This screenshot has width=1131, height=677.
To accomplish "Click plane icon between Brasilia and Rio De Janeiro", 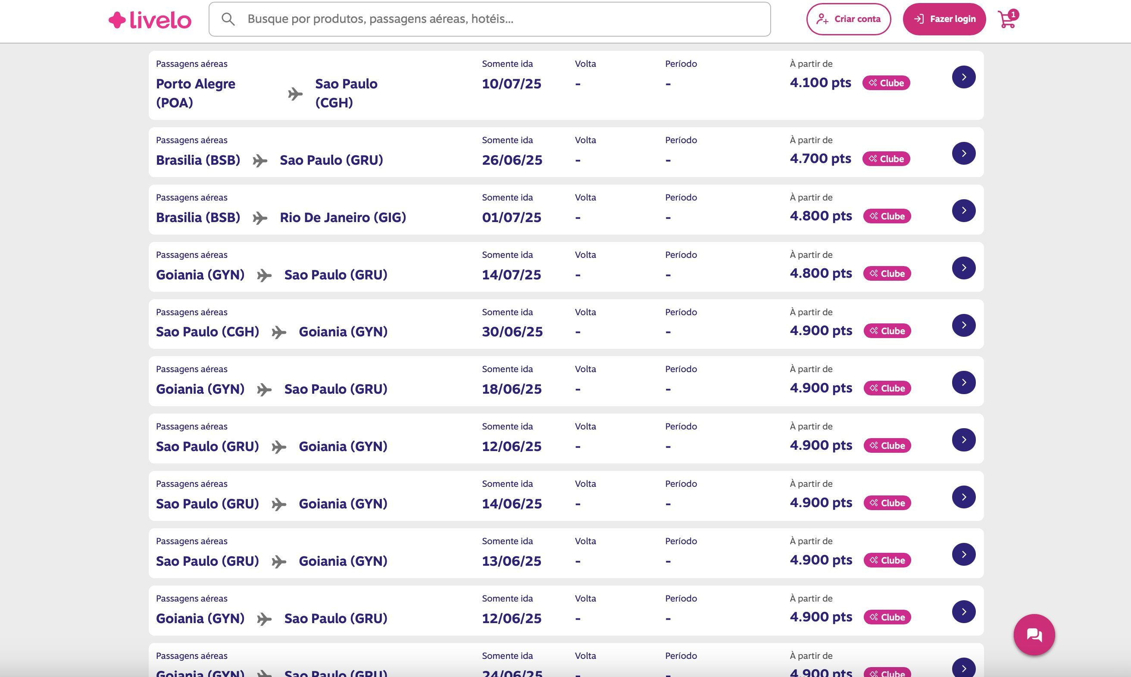I will [260, 218].
